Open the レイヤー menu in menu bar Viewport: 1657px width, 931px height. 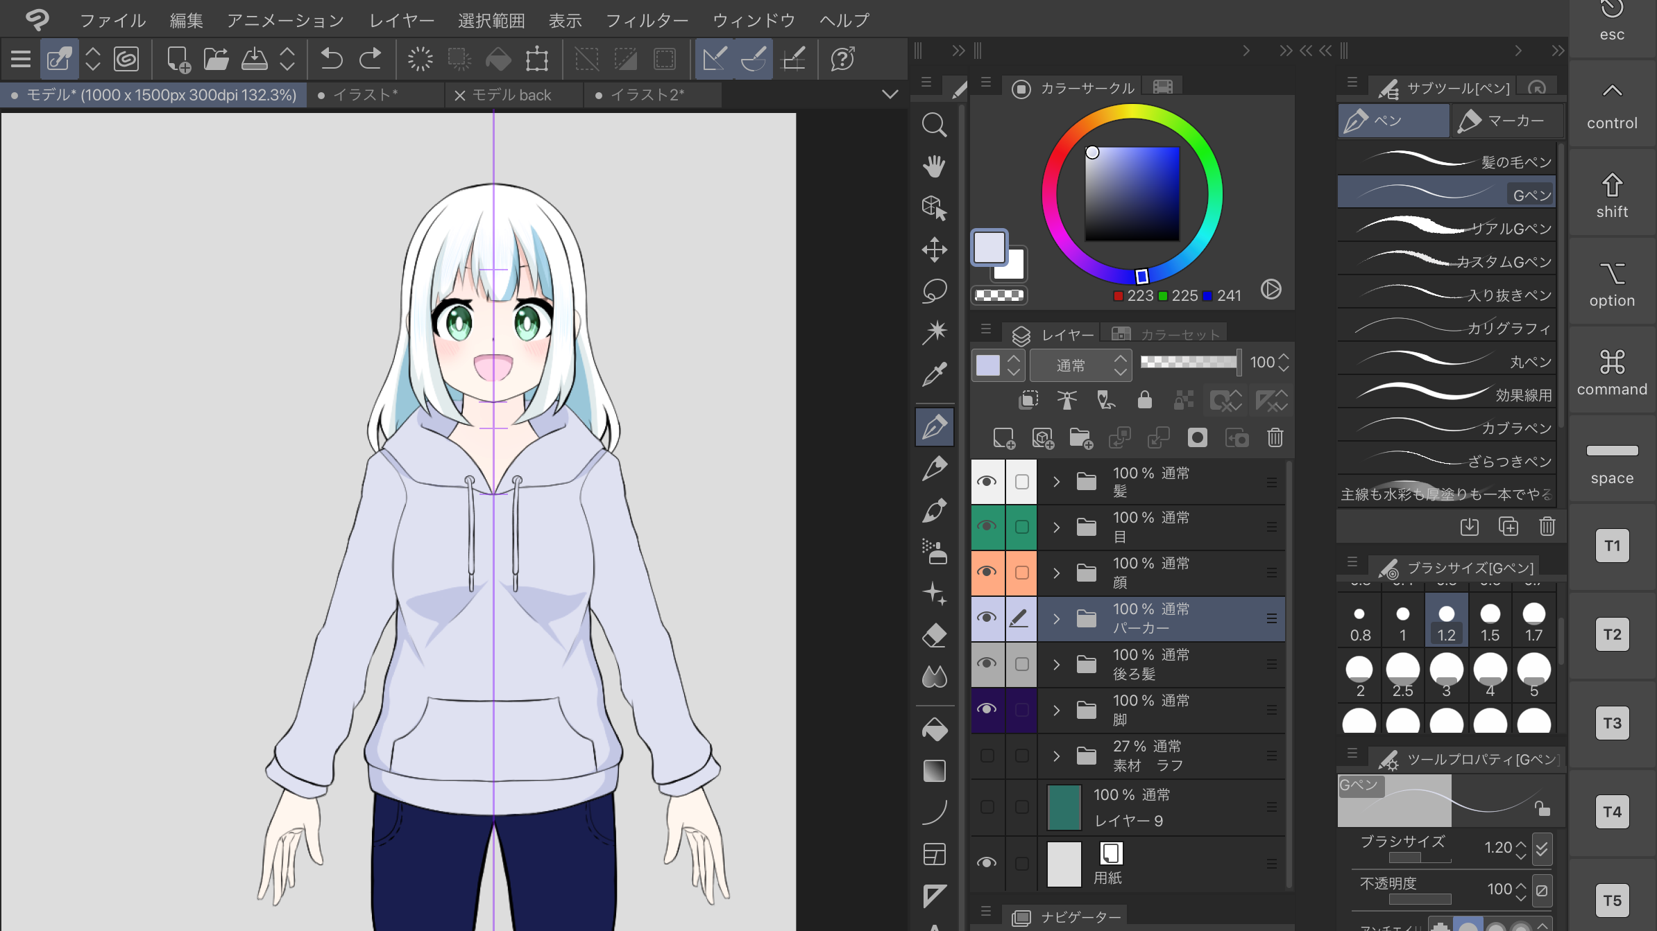click(401, 20)
